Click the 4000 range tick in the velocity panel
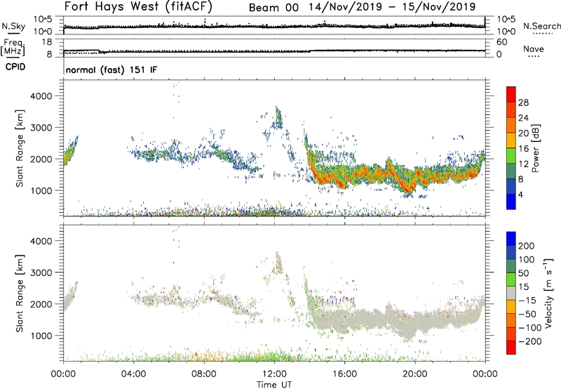This screenshot has width=561, height=389. tap(41, 241)
